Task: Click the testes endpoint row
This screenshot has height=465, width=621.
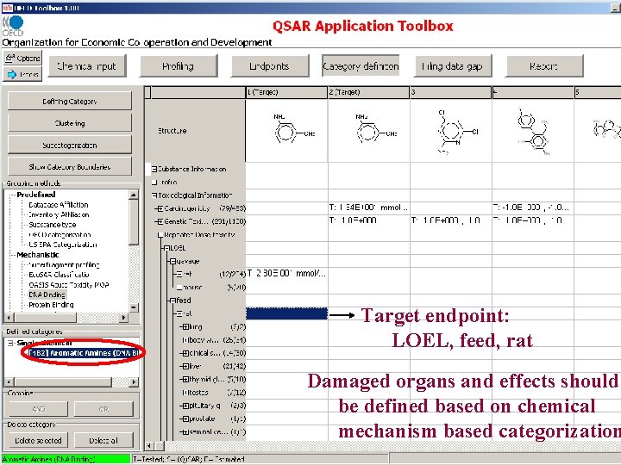Action: (214, 393)
